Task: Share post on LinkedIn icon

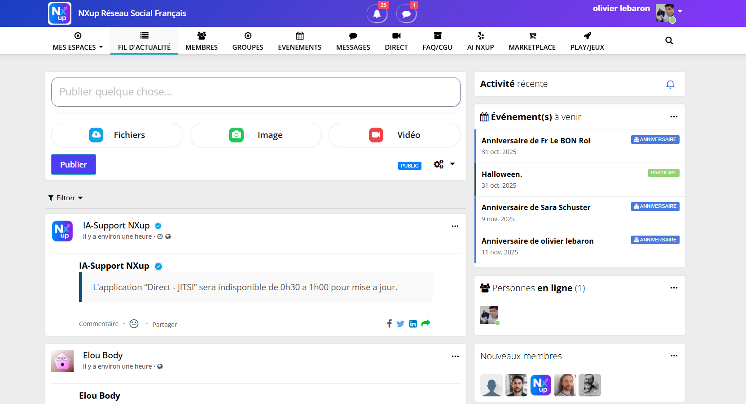Action: pos(413,324)
